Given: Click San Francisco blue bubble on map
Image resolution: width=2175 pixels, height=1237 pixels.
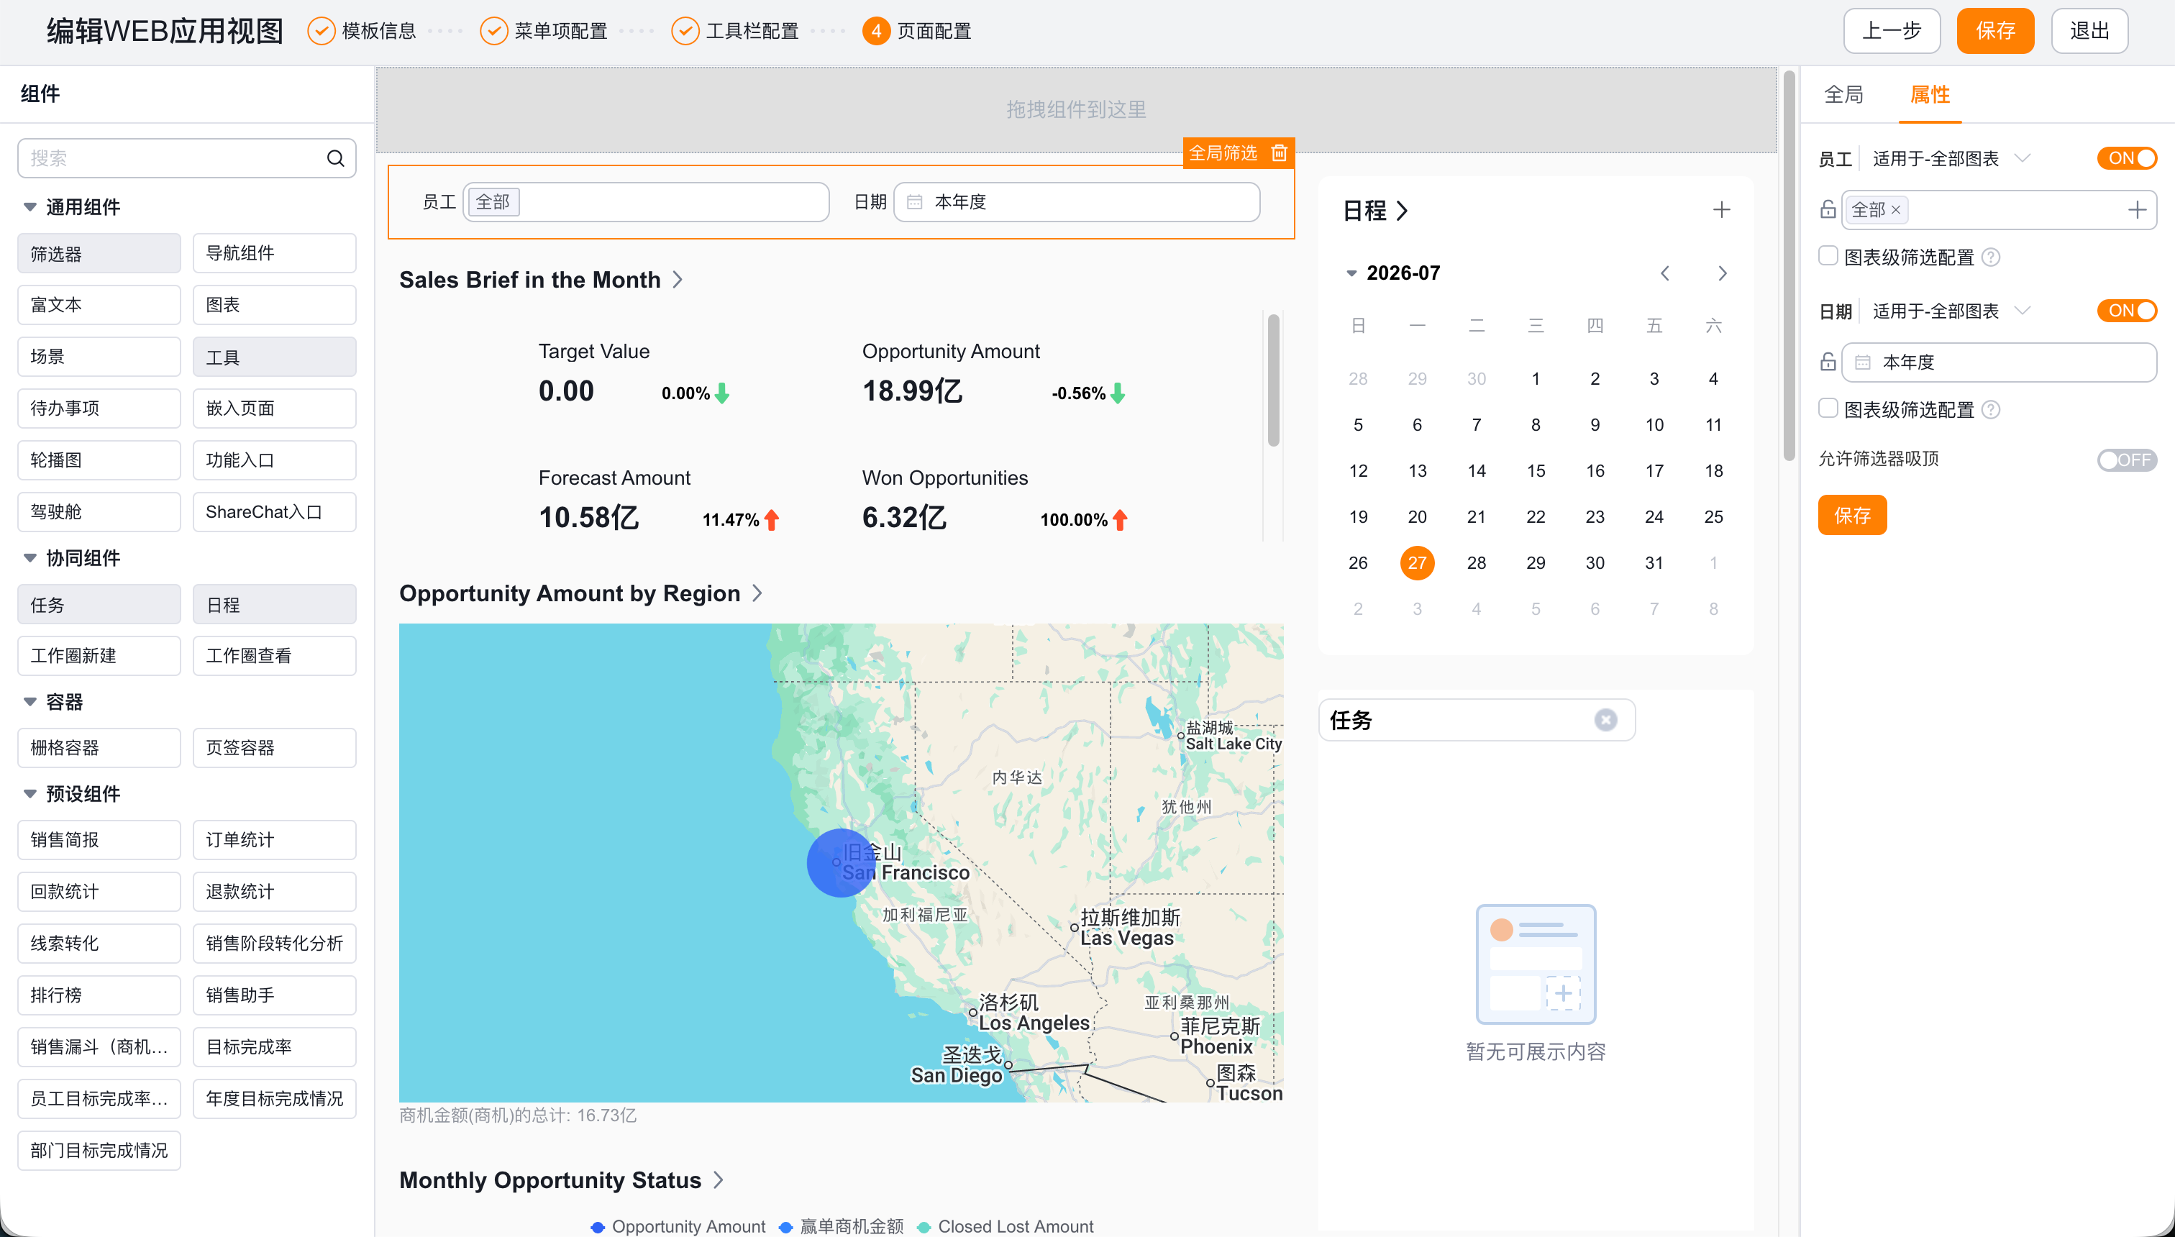Looking at the screenshot, I should pos(840,863).
